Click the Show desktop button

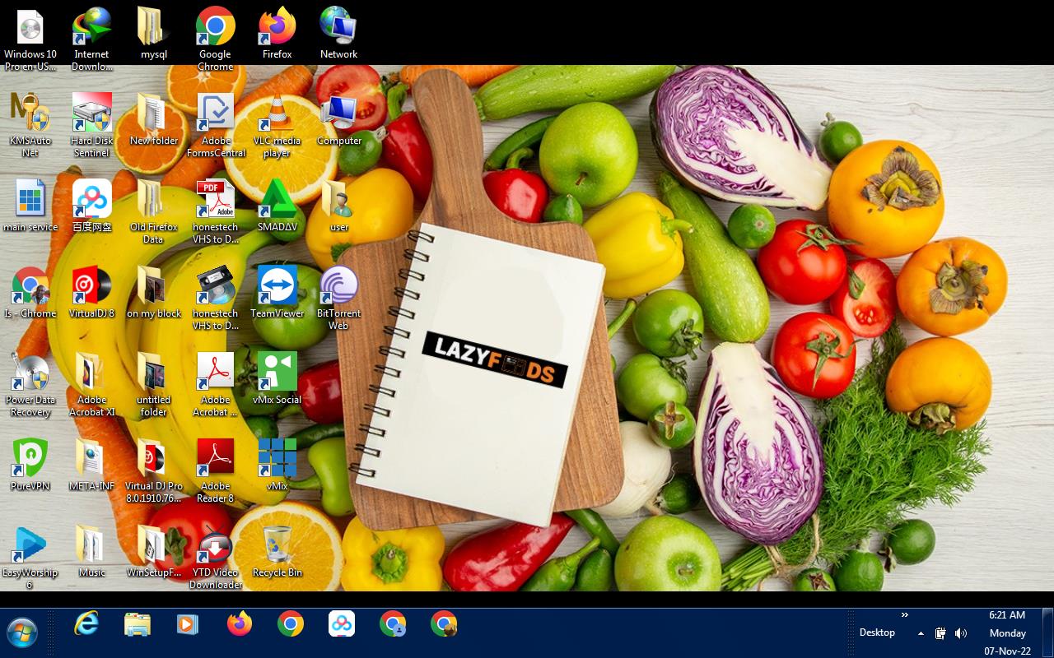point(1047,633)
